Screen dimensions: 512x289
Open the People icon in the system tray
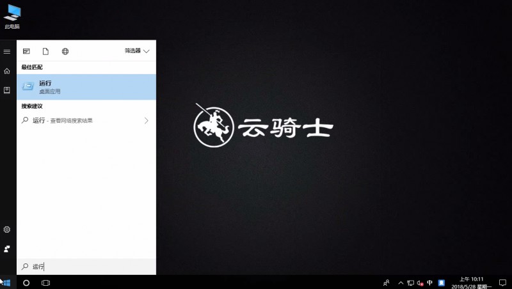387,283
